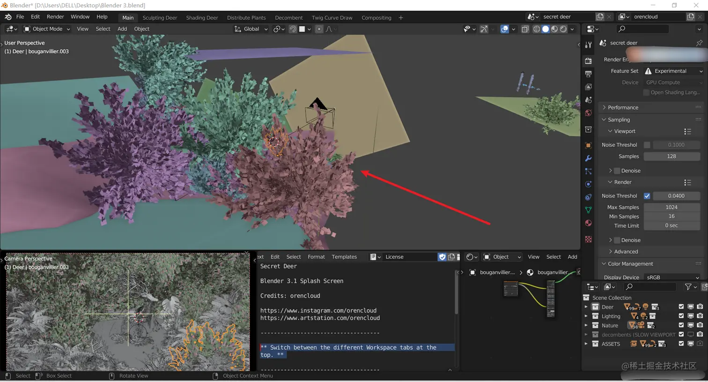Switch to Material Preview shading
The image size is (708, 382).
(x=554, y=29)
